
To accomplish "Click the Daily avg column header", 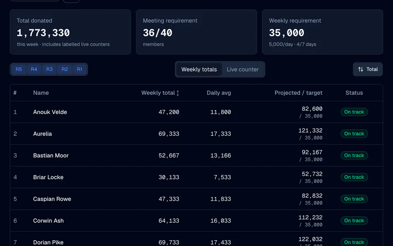I will (x=219, y=93).
